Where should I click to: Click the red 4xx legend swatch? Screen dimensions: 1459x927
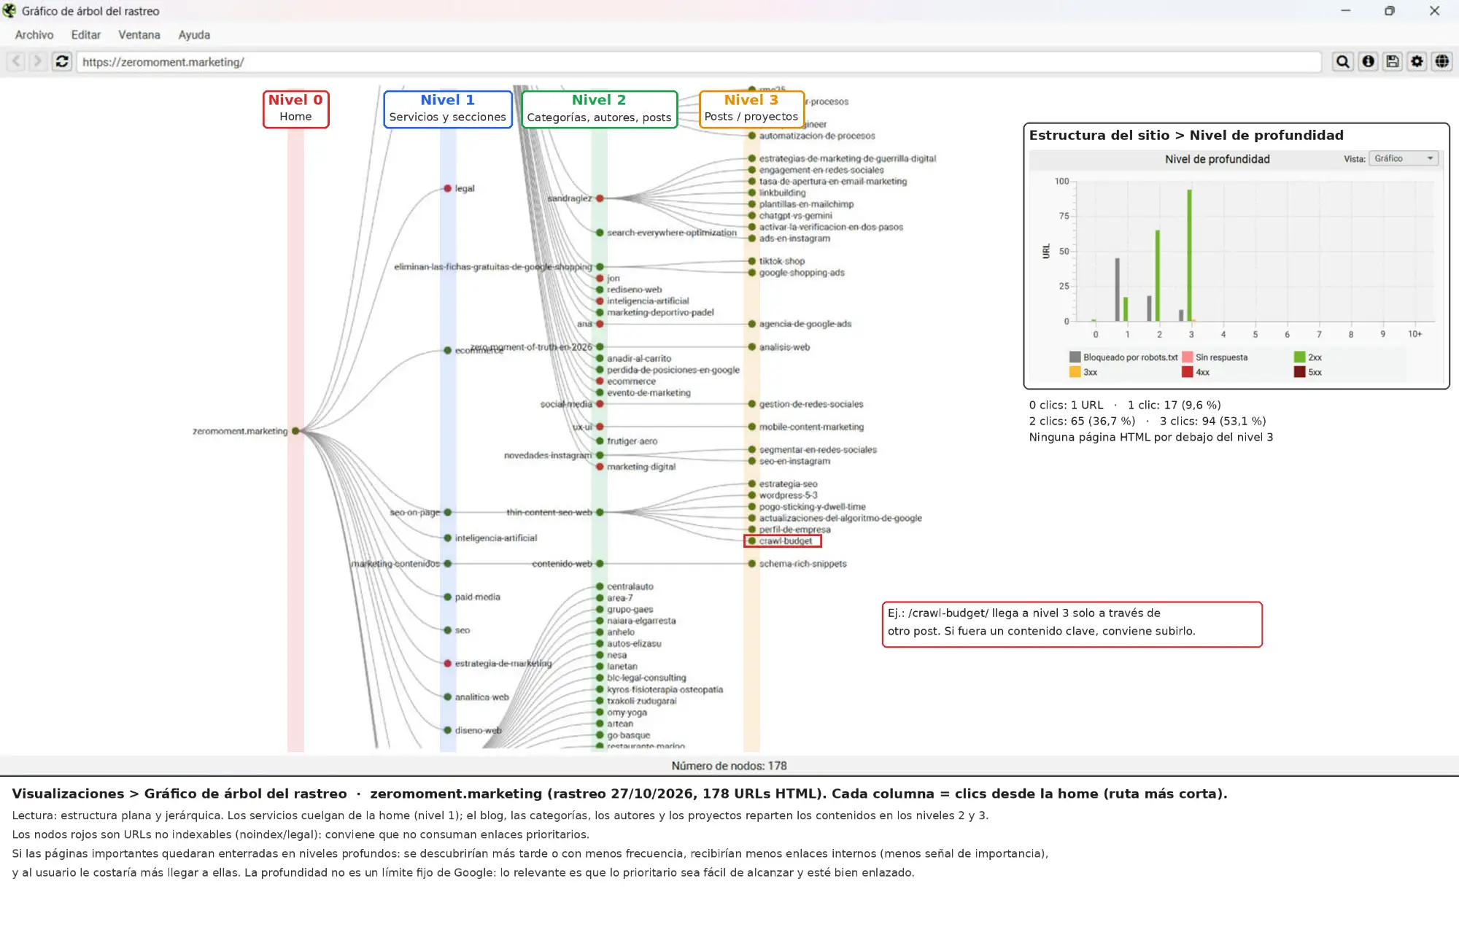1187,371
